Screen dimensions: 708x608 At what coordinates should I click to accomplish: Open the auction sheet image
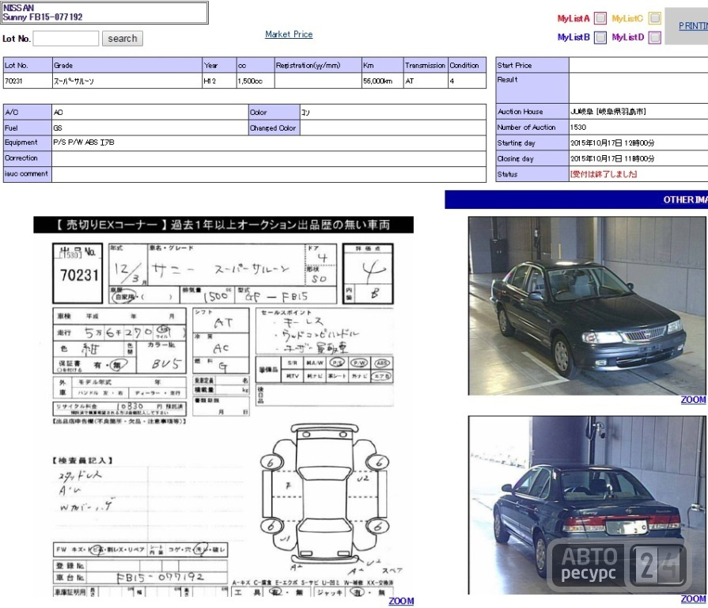[x=224, y=407]
